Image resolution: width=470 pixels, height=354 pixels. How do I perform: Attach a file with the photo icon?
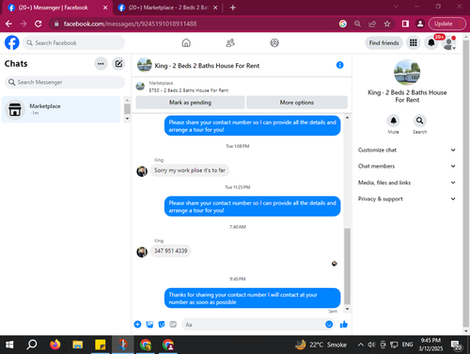[149, 324]
